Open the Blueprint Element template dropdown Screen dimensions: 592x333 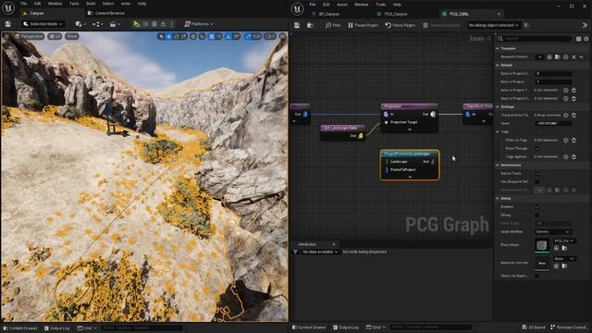pyautogui.click(x=539, y=57)
